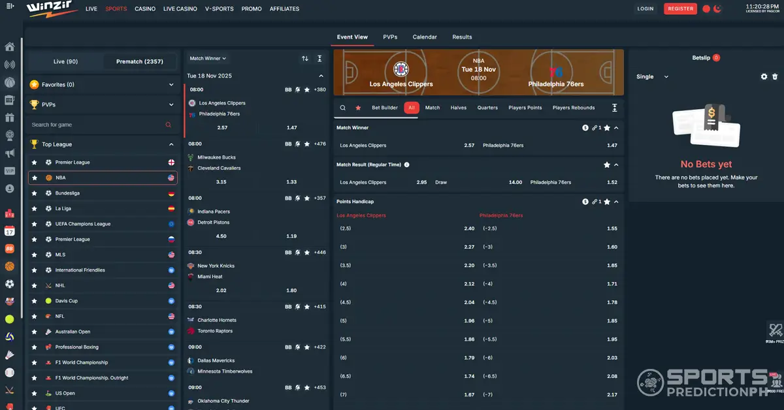Click the red circle theme swatch
This screenshot has height=410, width=784.
click(x=706, y=9)
